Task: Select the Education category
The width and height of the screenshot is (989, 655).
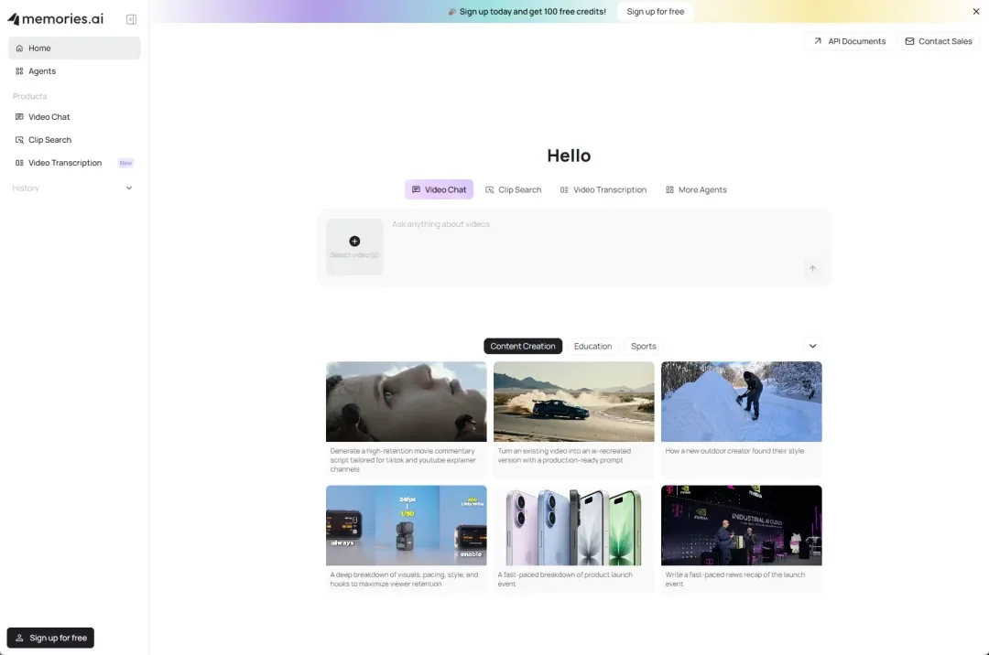Action: coord(592,346)
